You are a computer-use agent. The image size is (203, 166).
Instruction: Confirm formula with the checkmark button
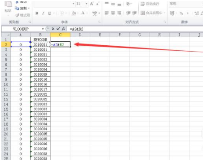(x=58, y=29)
